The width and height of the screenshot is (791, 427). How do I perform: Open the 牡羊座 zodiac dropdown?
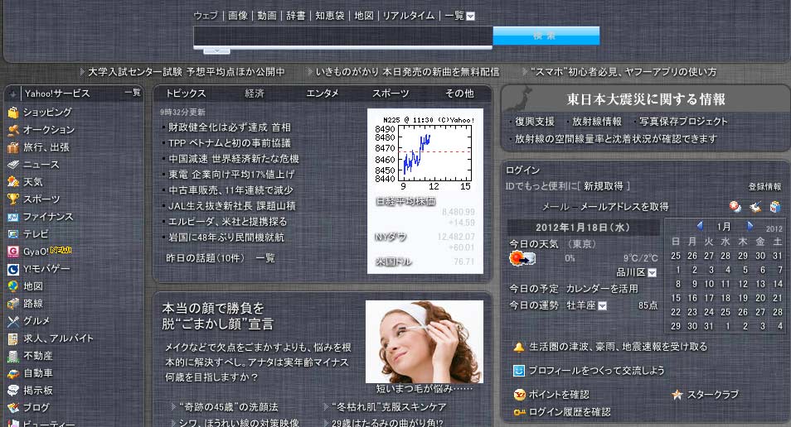click(x=602, y=305)
